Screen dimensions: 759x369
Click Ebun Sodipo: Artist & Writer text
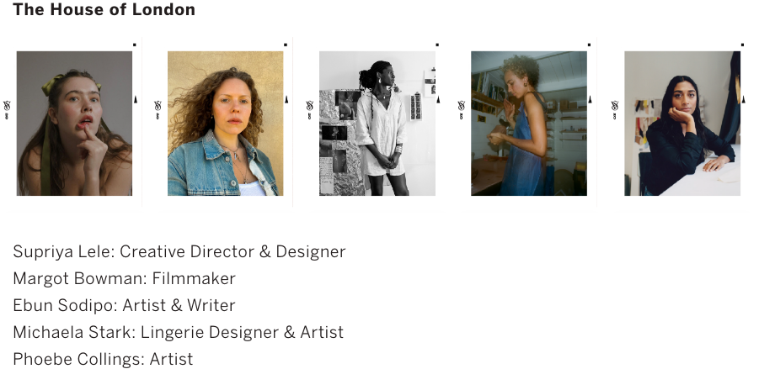(124, 306)
